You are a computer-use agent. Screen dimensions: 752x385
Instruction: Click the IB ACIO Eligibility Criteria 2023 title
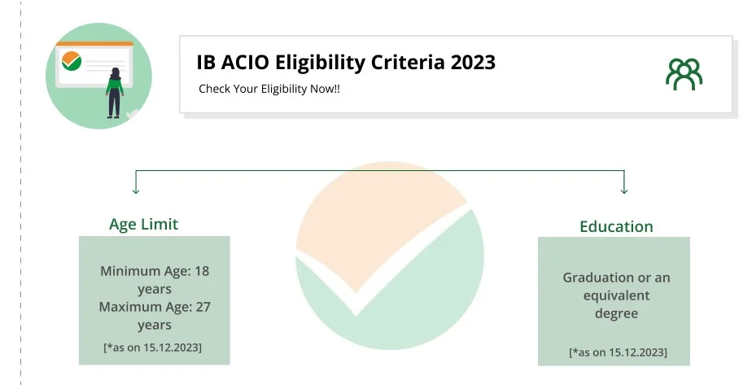click(x=346, y=63)
